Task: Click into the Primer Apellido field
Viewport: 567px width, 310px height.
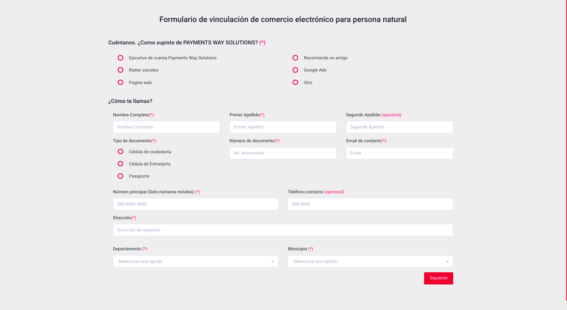Action: click(283, 127)
